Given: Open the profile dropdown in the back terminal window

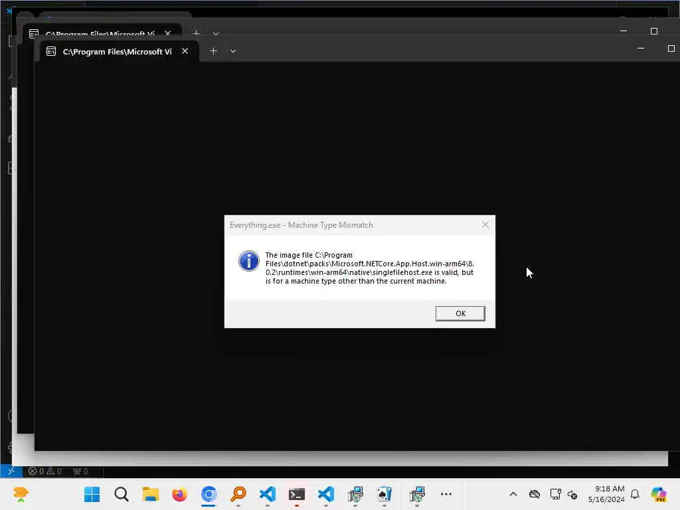Looking at the screenshot, I should [x=216, y=33].
